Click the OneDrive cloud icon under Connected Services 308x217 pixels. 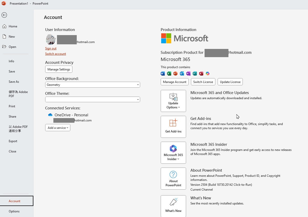(x=50, y=115)
